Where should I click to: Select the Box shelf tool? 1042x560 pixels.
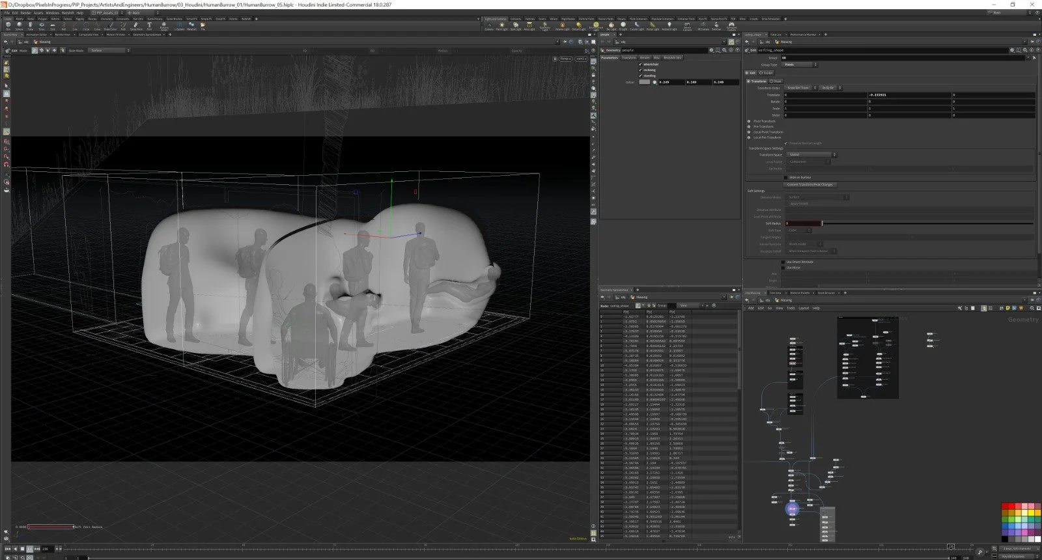(8, 26)
